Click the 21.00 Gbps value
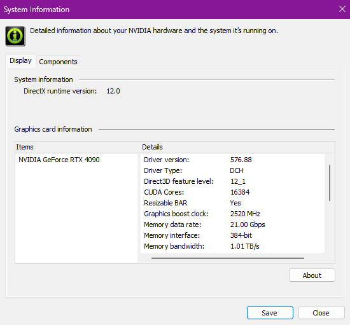 248,225
